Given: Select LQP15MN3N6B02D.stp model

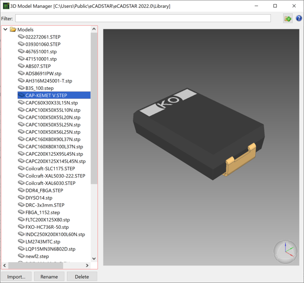Looking at the screenshot, I should tap(50, 249).
